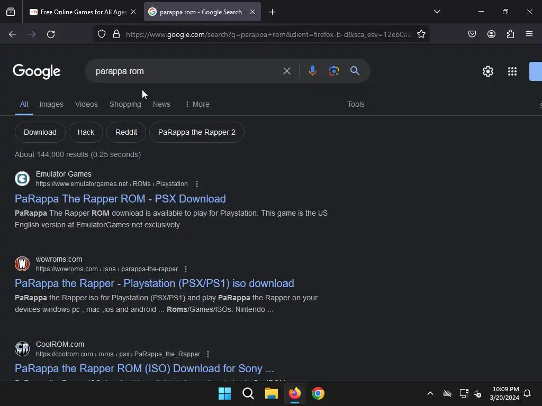Open clock showing 10:09 PM

click(x=504, y=393)
